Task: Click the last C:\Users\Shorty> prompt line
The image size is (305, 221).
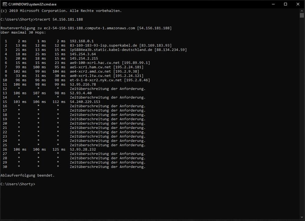Action: [18, 184]
